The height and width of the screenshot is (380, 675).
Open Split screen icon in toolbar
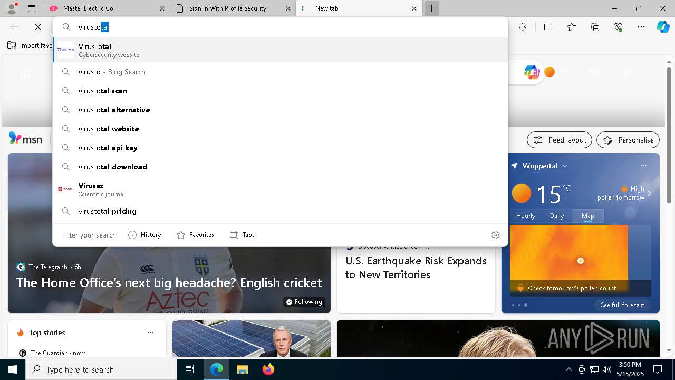[548, 27]
